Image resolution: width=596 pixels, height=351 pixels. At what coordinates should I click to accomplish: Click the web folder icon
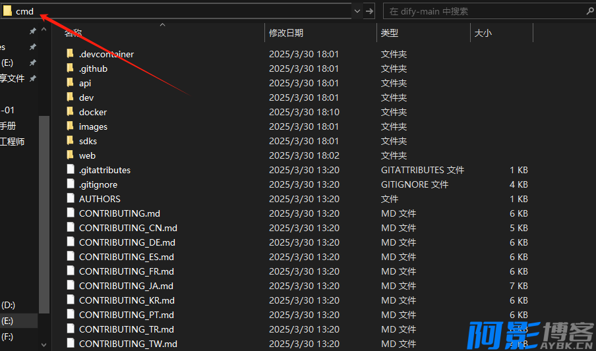point(71,155)
